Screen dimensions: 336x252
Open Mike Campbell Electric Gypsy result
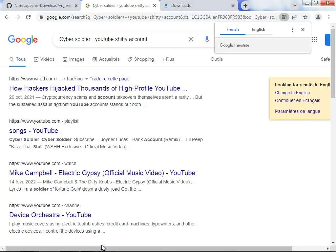(102, 173)
